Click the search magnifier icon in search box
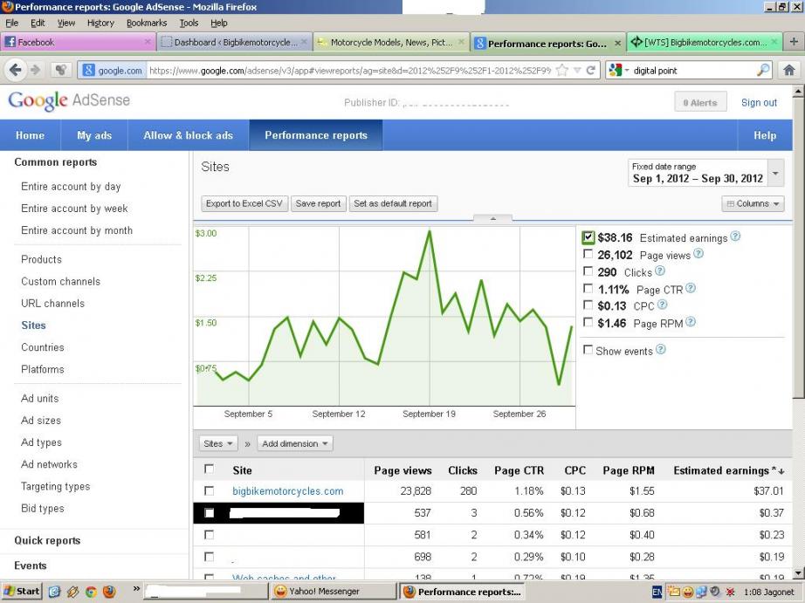805x603 pixels. (x=763, y=70)
